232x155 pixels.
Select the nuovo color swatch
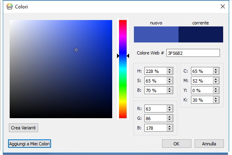156,34
